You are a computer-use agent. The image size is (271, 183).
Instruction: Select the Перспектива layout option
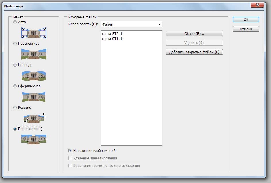(15, 44)
